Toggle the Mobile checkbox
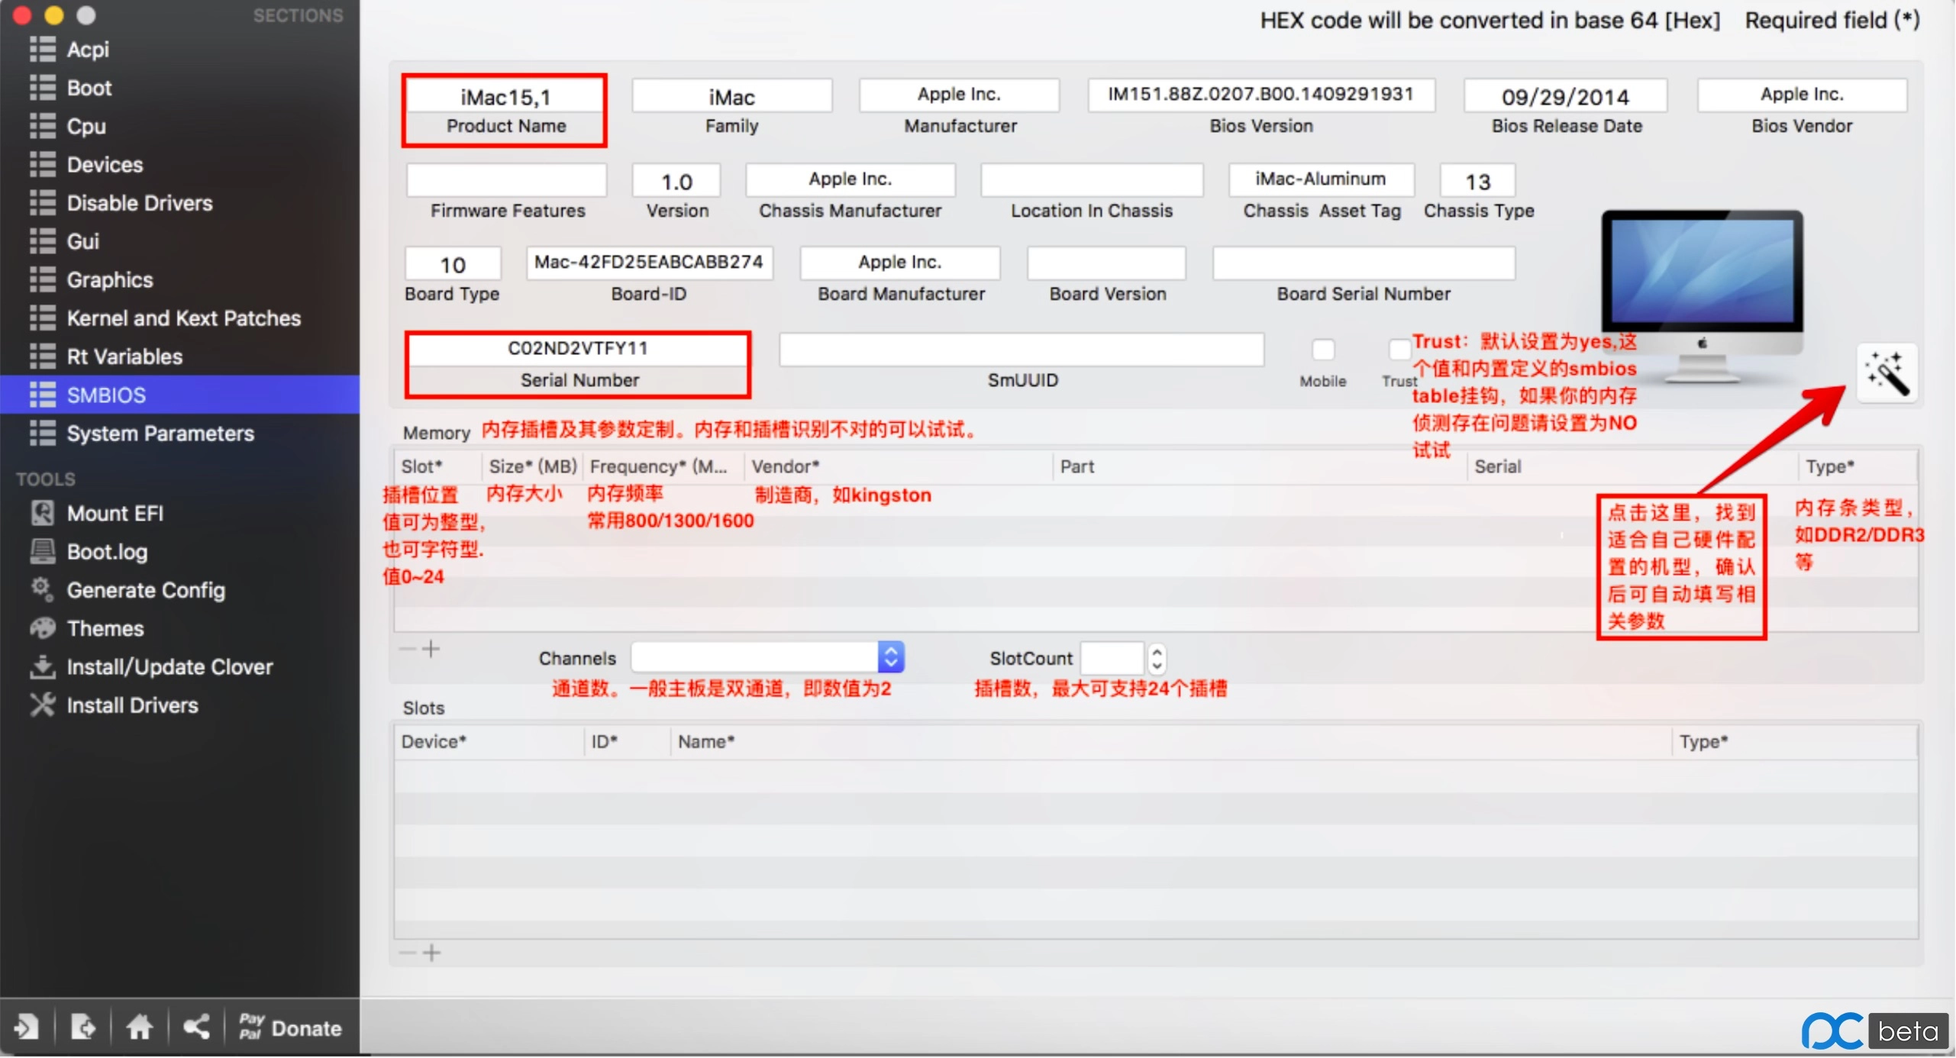This screenshot has width=1956, height=1058. 1323,350
